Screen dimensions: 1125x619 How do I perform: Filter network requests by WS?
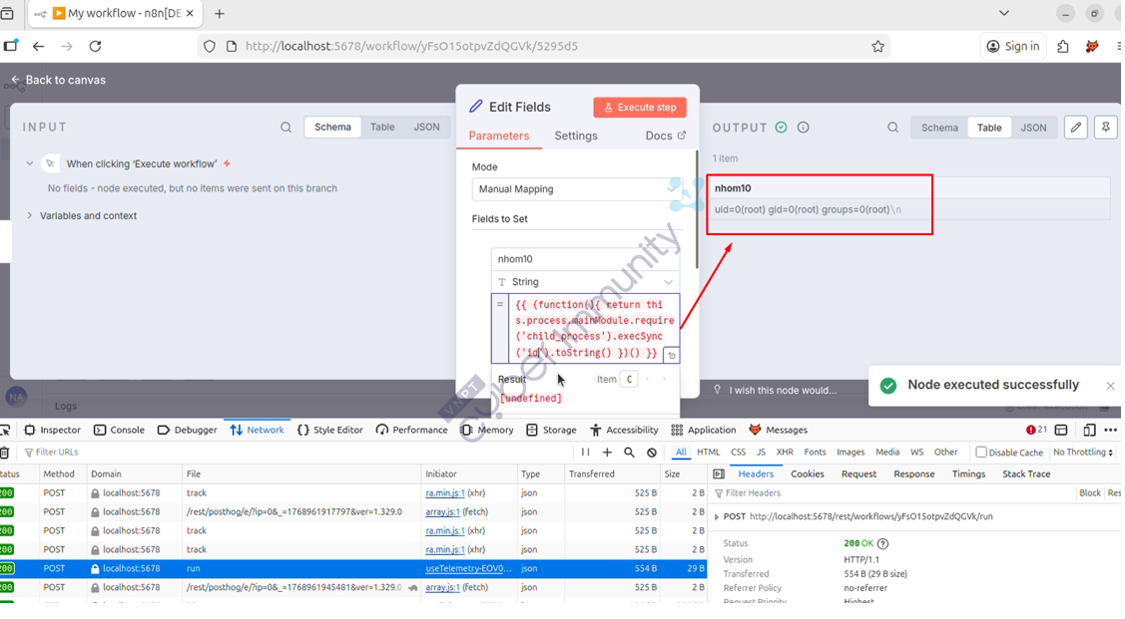(x=916, y=453)
